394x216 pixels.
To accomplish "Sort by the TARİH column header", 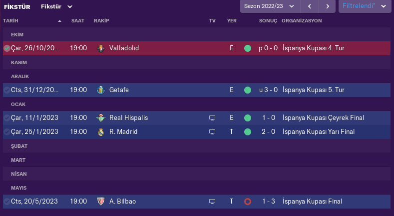I will pyautogui.click(x=30, y=21).
